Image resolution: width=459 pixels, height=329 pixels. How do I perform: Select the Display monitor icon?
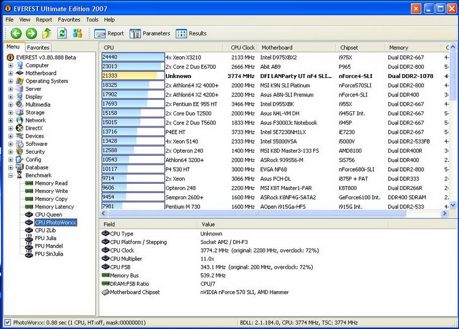tap(20, 96)
